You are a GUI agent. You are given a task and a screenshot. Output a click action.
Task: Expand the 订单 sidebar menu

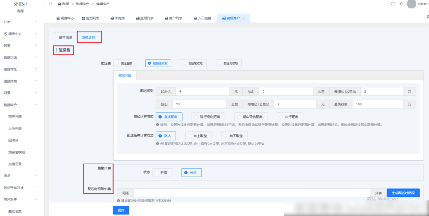pyautogui.click(x=22, y=22)
